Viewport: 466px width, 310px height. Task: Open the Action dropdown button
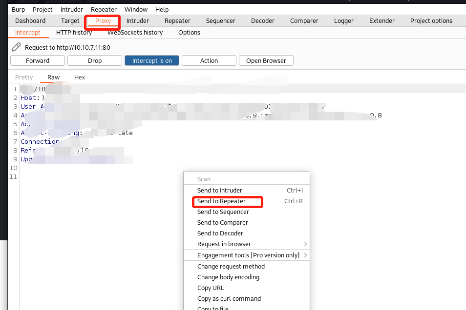(x=209, y=61)
